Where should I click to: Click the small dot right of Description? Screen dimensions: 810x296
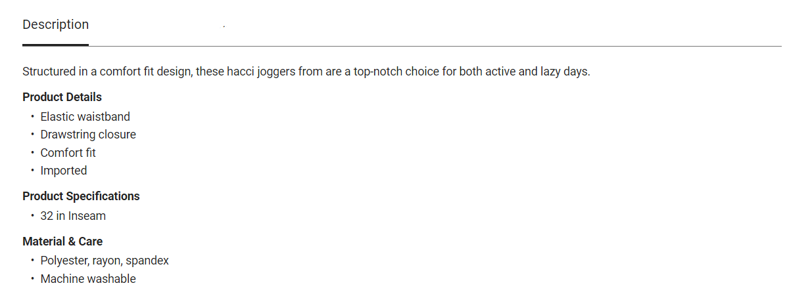click(224, 26)
